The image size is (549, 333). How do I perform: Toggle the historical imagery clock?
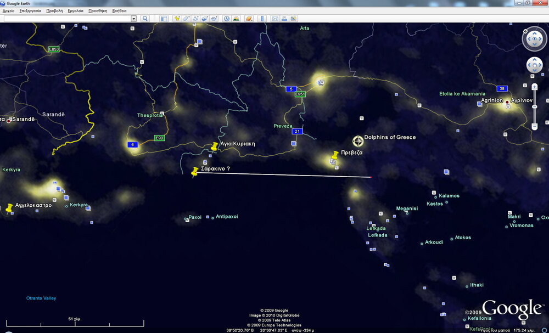[227, 19]
